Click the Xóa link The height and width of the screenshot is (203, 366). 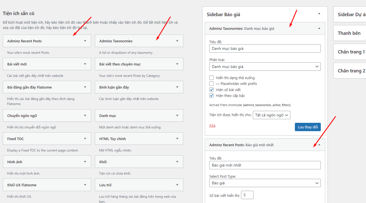point(212,126)
